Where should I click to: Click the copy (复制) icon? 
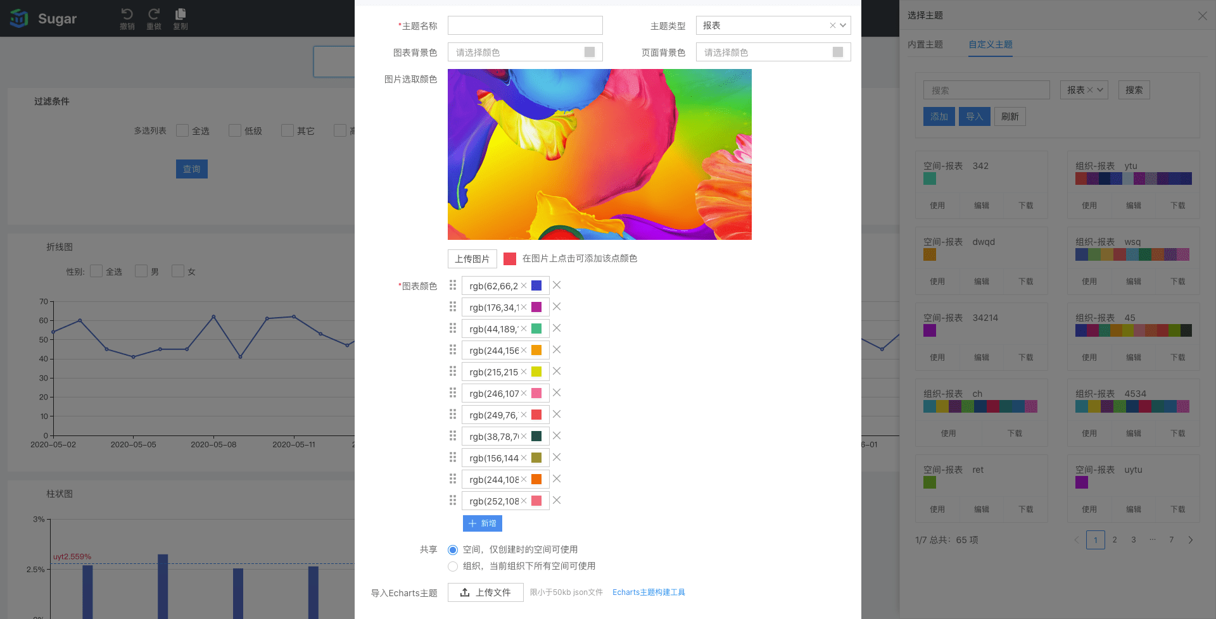pyautogui.click(x=180, y=14)
